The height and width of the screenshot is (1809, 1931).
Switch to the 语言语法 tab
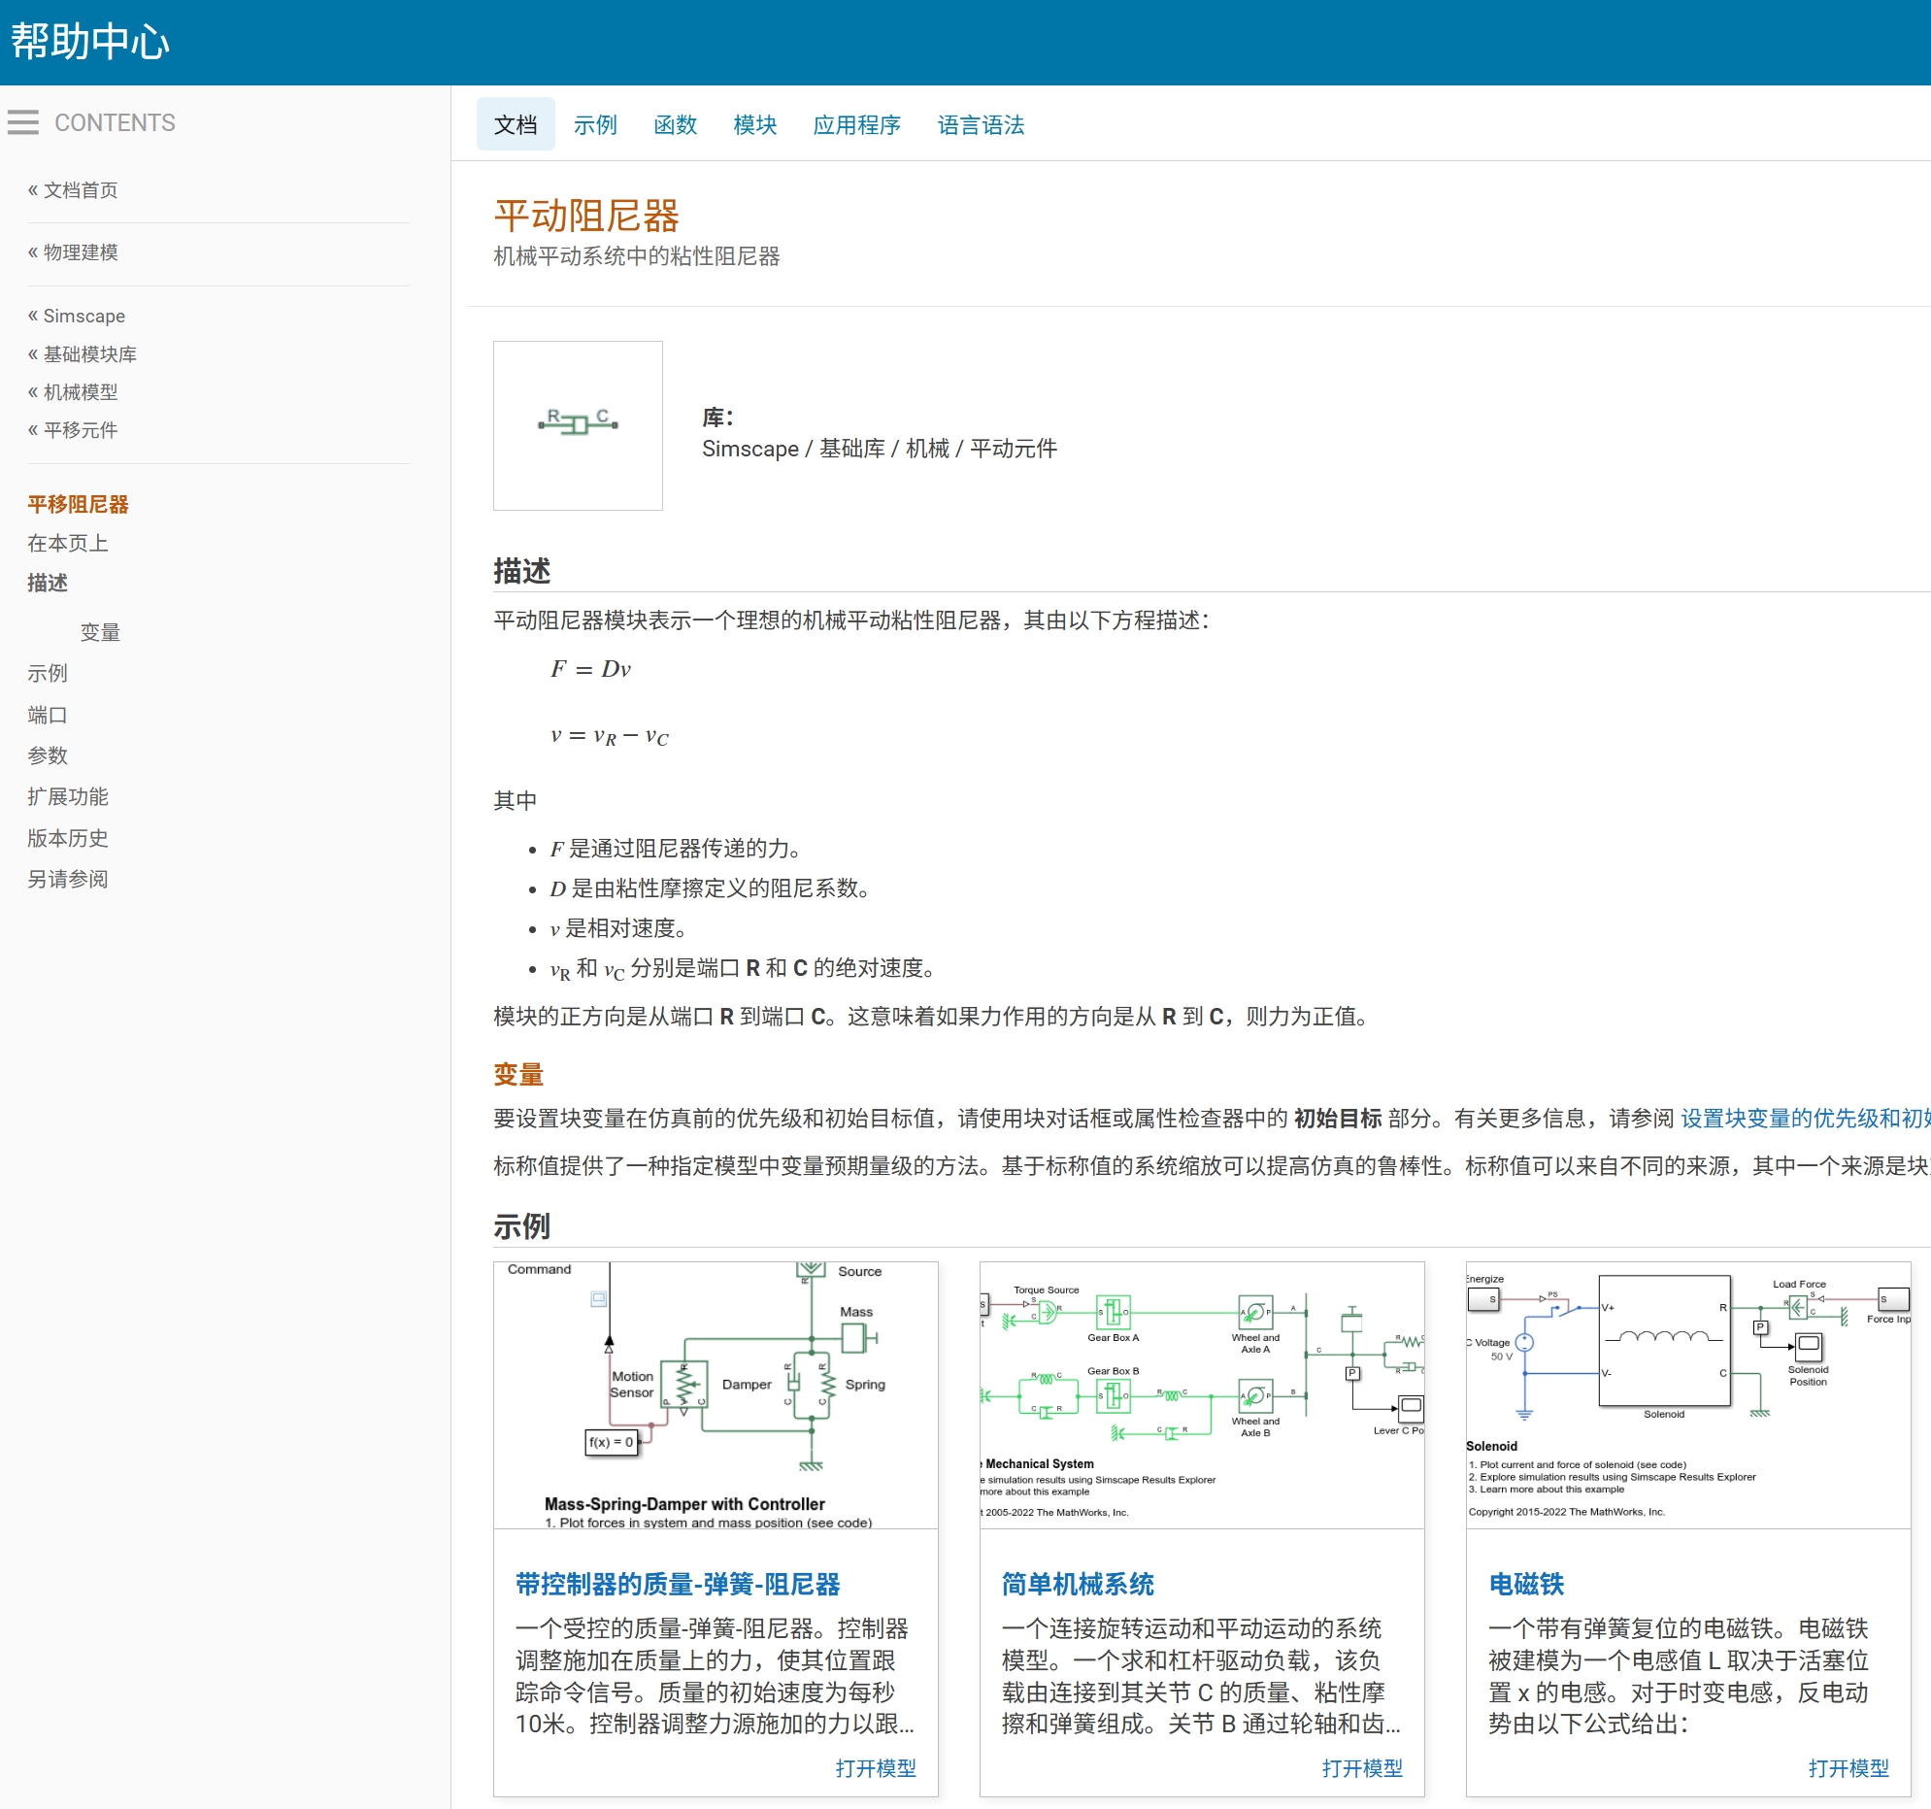(x=982, y=124)
